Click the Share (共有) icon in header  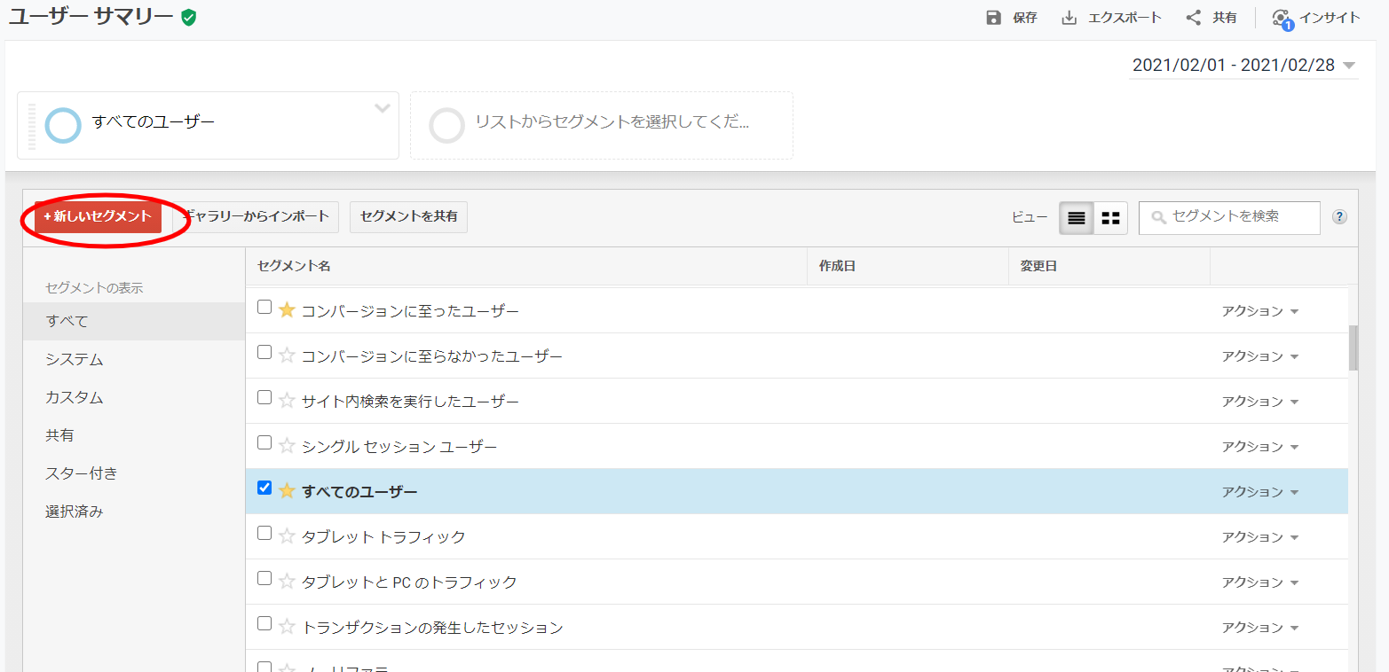[1194, 18]
